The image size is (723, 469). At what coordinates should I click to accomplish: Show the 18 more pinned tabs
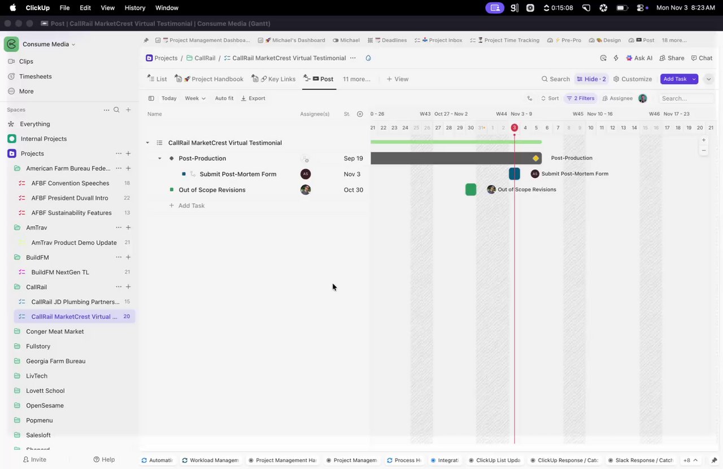(674, 40)
